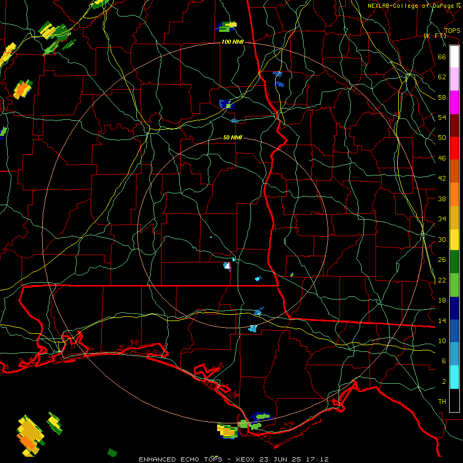Select the light green legend swatch
Screen dimensions: 463x463
[x=454, y=285]
